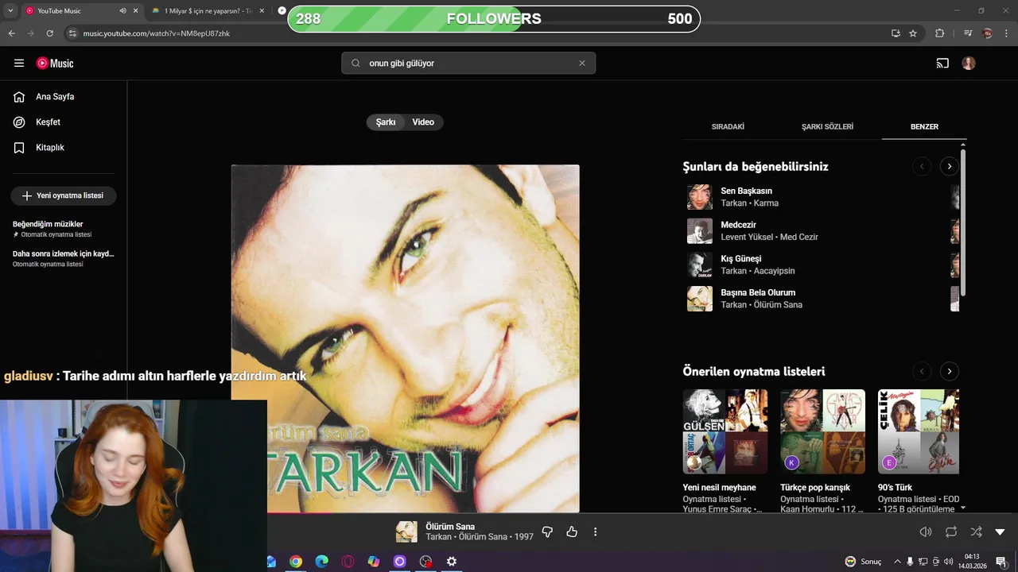Click the install app icon in the address bar
Viewport: 1018px width, 572px height.
pos(896,33)
